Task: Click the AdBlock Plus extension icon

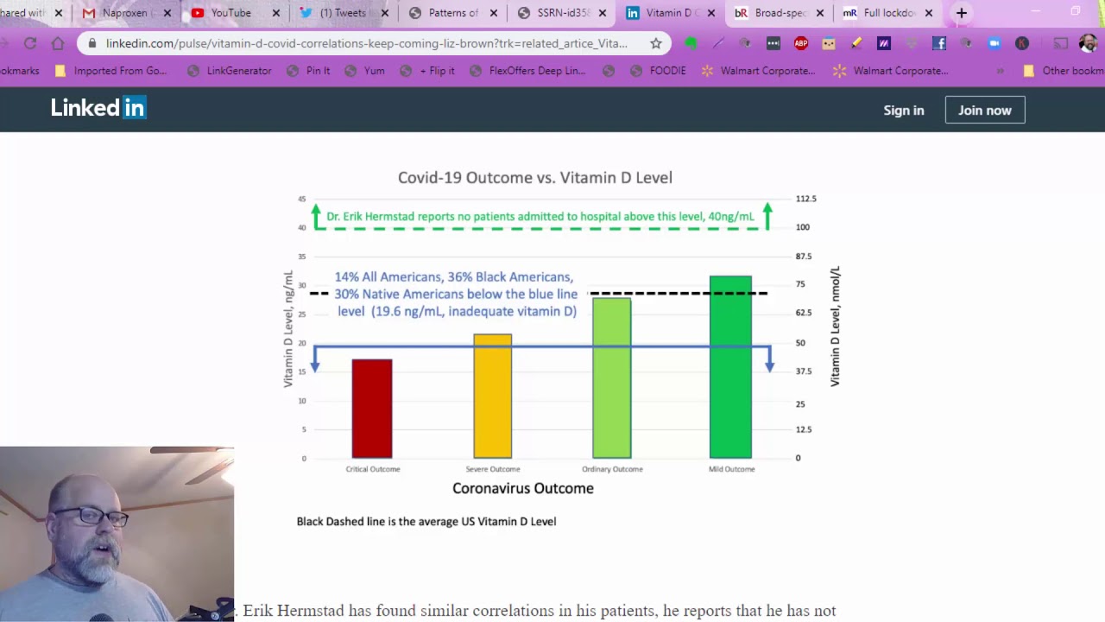Action: click(x=800, y=43)
